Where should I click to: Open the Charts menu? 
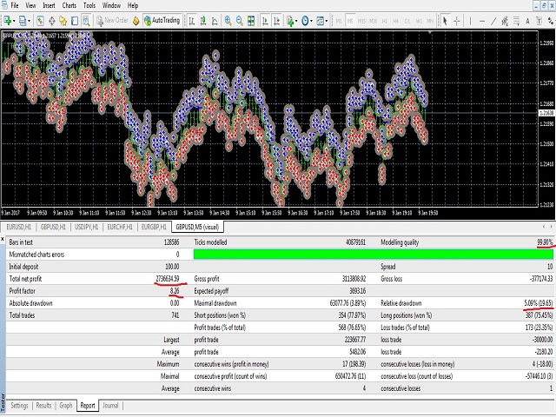point(69,5)
